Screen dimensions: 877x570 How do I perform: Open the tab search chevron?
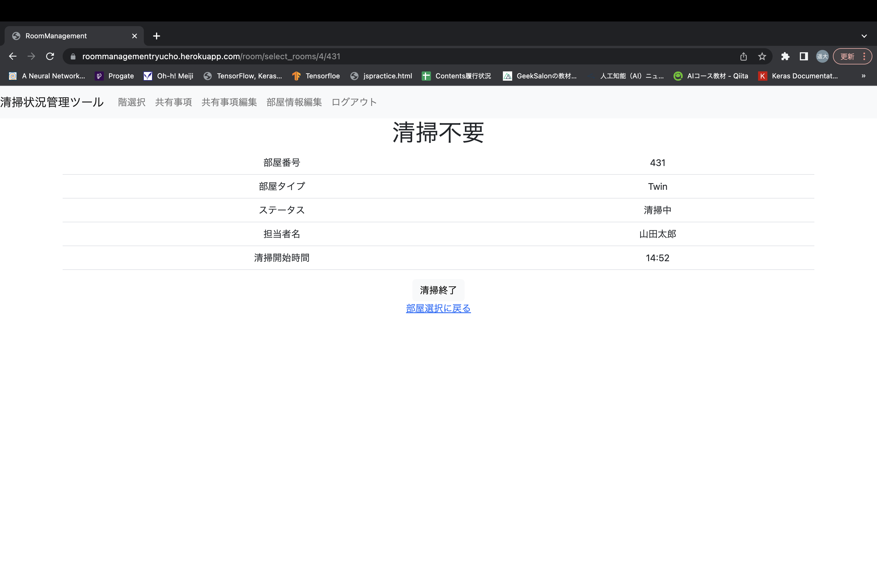coord(864,36)
